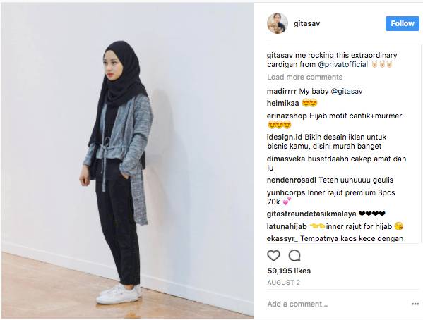The image size is (423, 320).
Task: Visit the yunhcorps commenter profile
Action: tap(286, 193)
